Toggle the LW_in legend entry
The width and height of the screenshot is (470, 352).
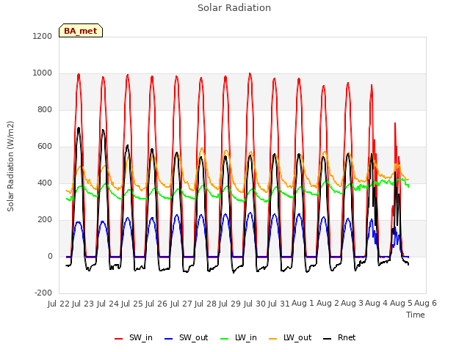pos(239,337)
